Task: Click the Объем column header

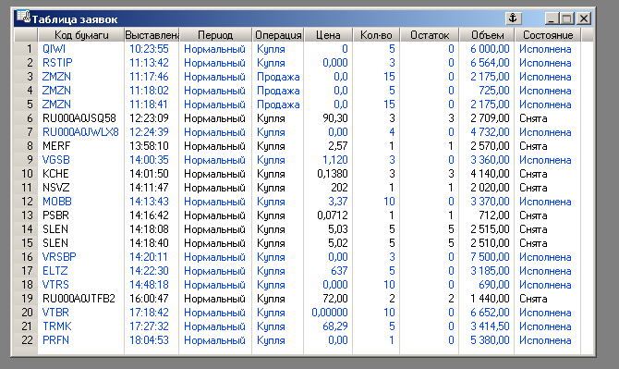Action: 487,35
